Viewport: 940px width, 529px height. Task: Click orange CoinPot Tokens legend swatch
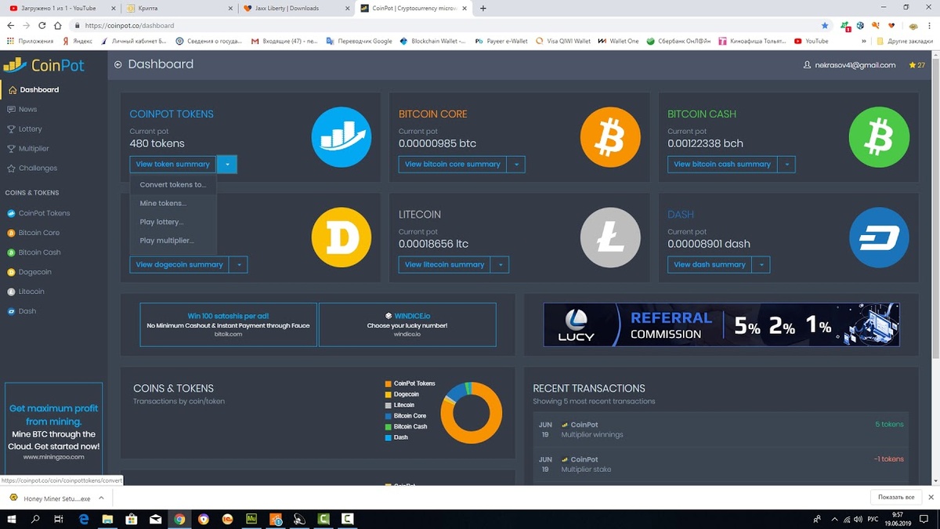click(x=388, y=384)
